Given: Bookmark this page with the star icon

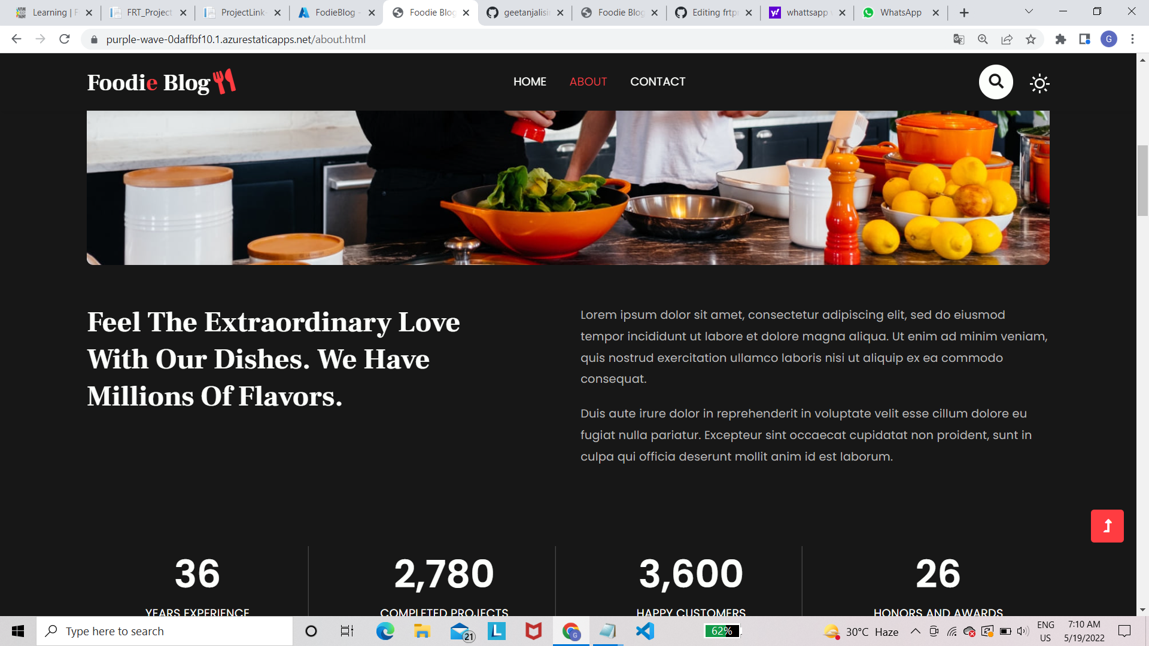Looking at the screenshot, I should [1031, 39].
